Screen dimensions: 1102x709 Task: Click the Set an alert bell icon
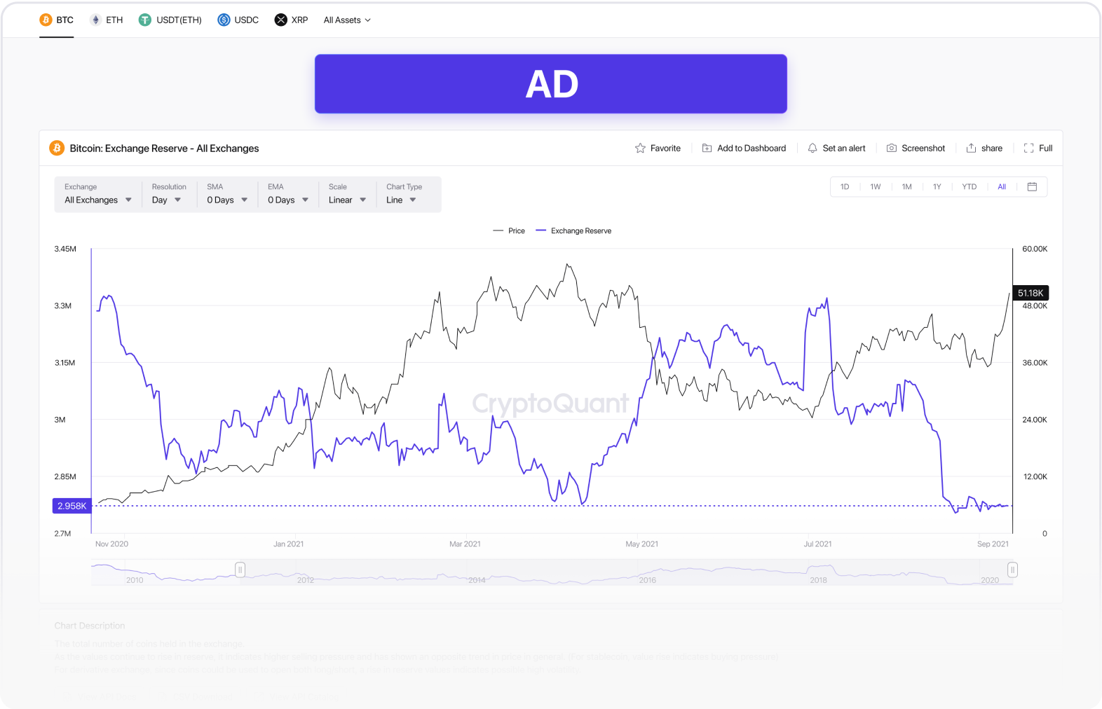coord(812,149)
